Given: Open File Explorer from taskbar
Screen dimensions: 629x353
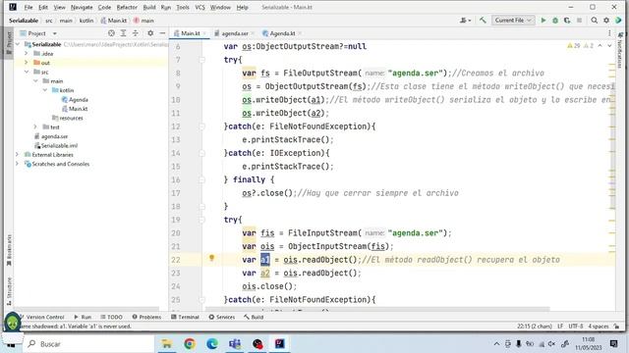Looking at the screenshot, I should (x=166, y=343).
